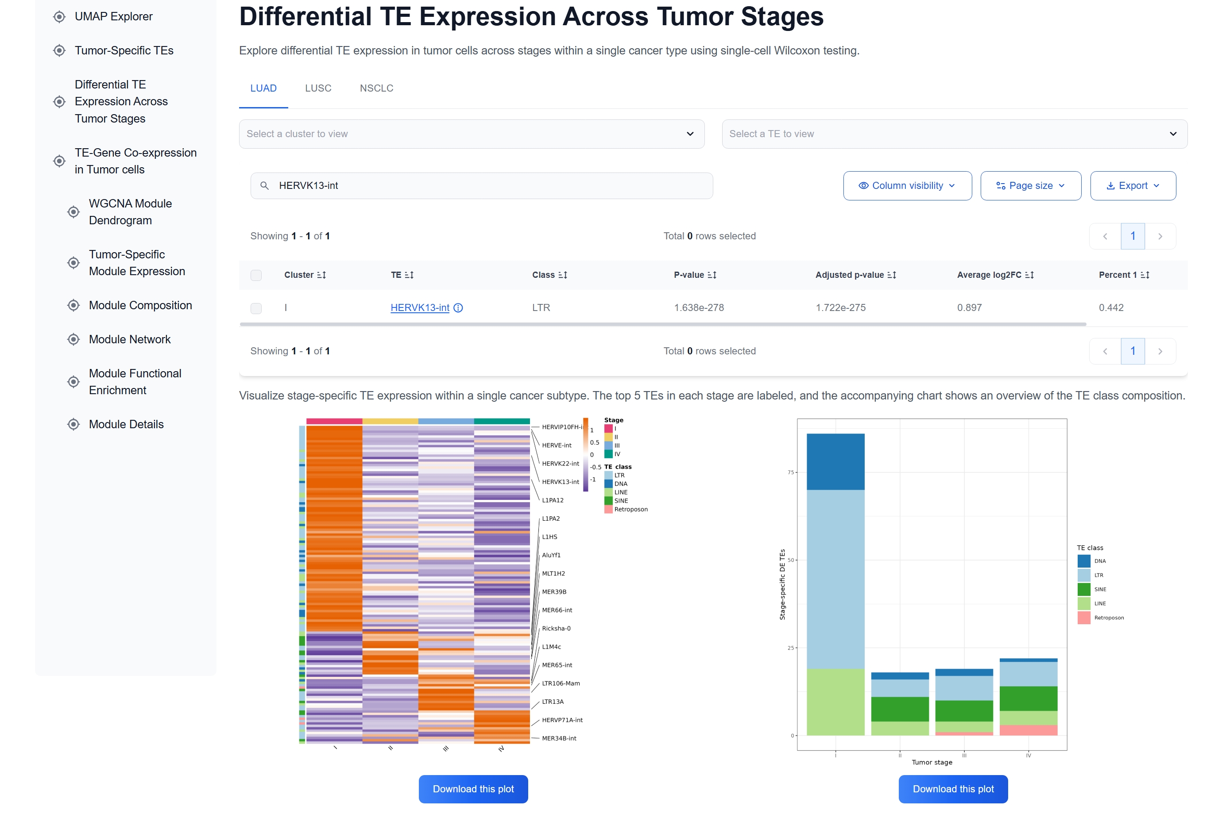Image resolution: width=1222 pixels, height=814 pixels.
Task: Click the Stage IV color swatch in heatmap legend
Action: pyautogui.click(x=608, y=454)
